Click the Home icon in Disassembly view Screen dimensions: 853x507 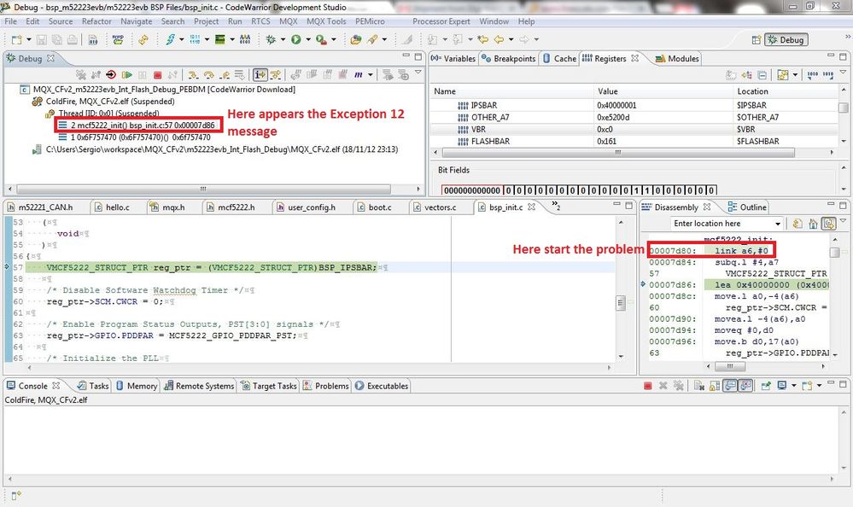click(x=813, y=223)
